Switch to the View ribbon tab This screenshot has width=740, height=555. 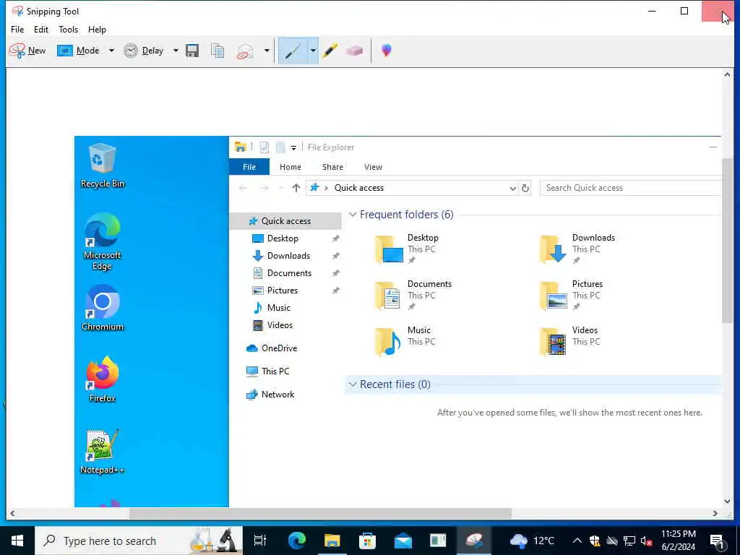tap(374, 167)
